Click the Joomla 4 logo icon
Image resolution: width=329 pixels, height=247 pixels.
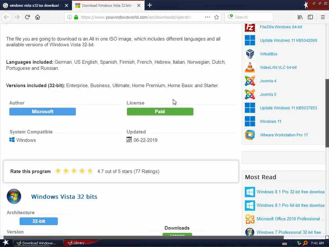tap(250, 81)
